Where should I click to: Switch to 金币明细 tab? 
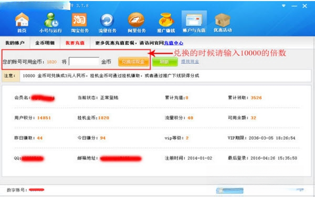45,43
